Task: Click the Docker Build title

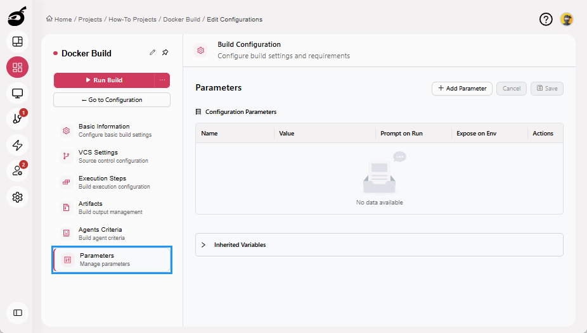Action: tap(86, 53)
